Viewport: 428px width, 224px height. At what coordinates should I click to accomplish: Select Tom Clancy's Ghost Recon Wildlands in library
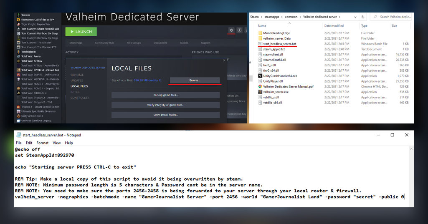pos(38,29)
